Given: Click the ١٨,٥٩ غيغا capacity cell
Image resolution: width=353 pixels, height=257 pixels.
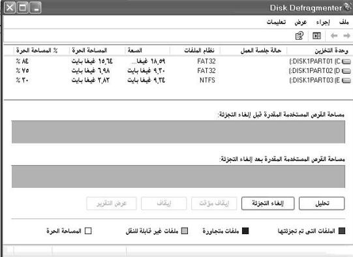Looking at the screenshot, I should tap(148, 61).
